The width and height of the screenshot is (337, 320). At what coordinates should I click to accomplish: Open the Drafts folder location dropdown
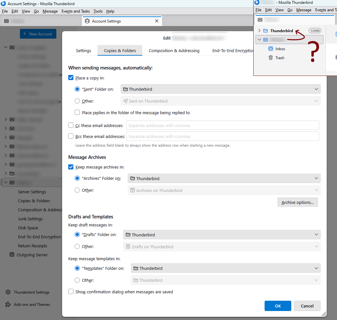point(222,235)
